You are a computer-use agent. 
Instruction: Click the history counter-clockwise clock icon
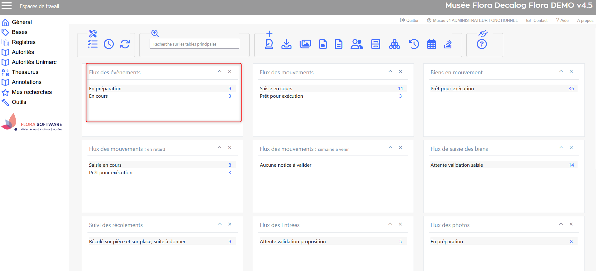coord(414,44)
